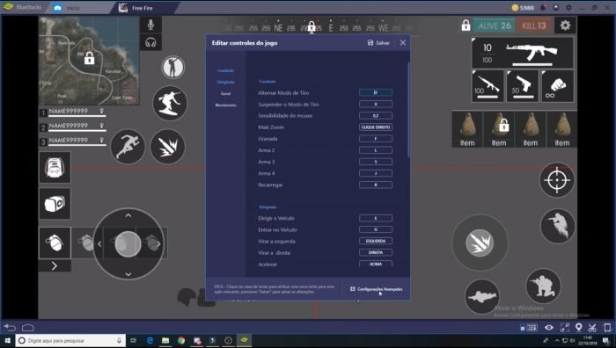
Task: Edit Arma 3 key binding field
Action: [x=376, y=162]
